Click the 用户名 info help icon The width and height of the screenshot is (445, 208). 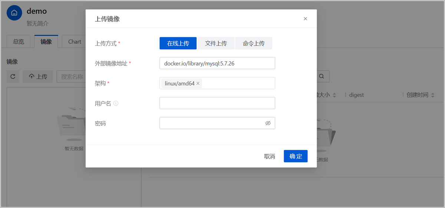(116, 104)
